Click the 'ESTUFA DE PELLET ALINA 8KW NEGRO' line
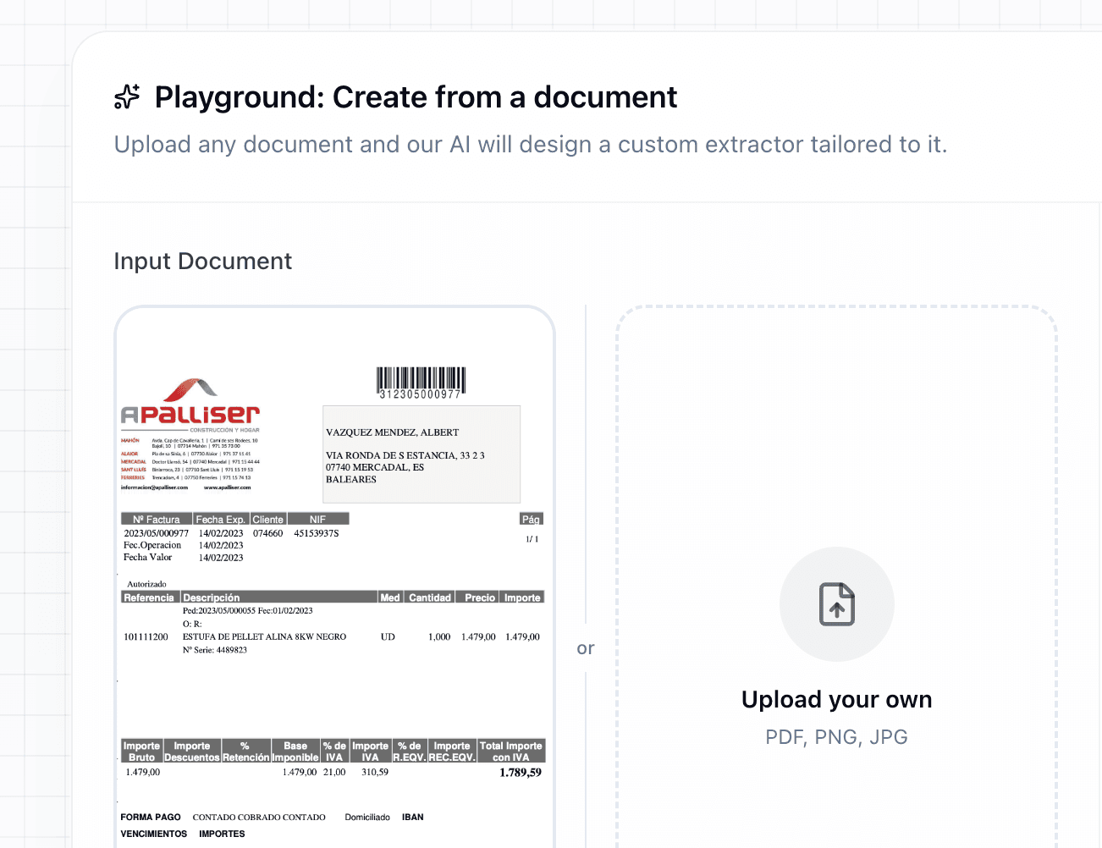This screenshot has width=1102, height=848. coord(264,636)
